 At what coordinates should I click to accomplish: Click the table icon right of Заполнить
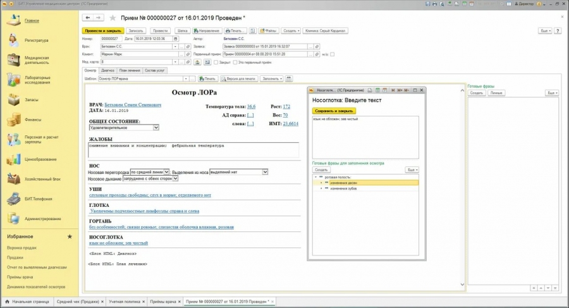pos(289,78)
